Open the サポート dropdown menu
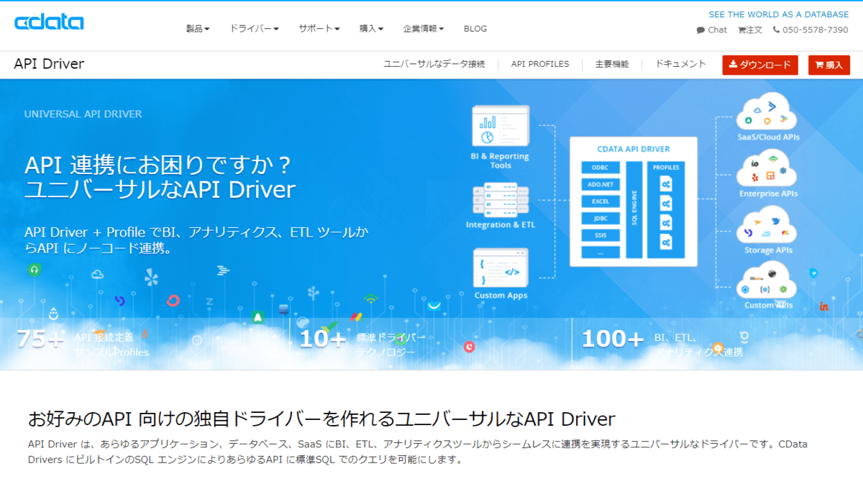863x479 pixels. (319, 29)
